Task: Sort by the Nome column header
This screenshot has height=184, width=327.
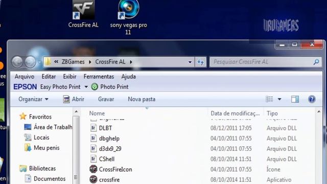Action: pyautogui.click(x=97, y=113)
